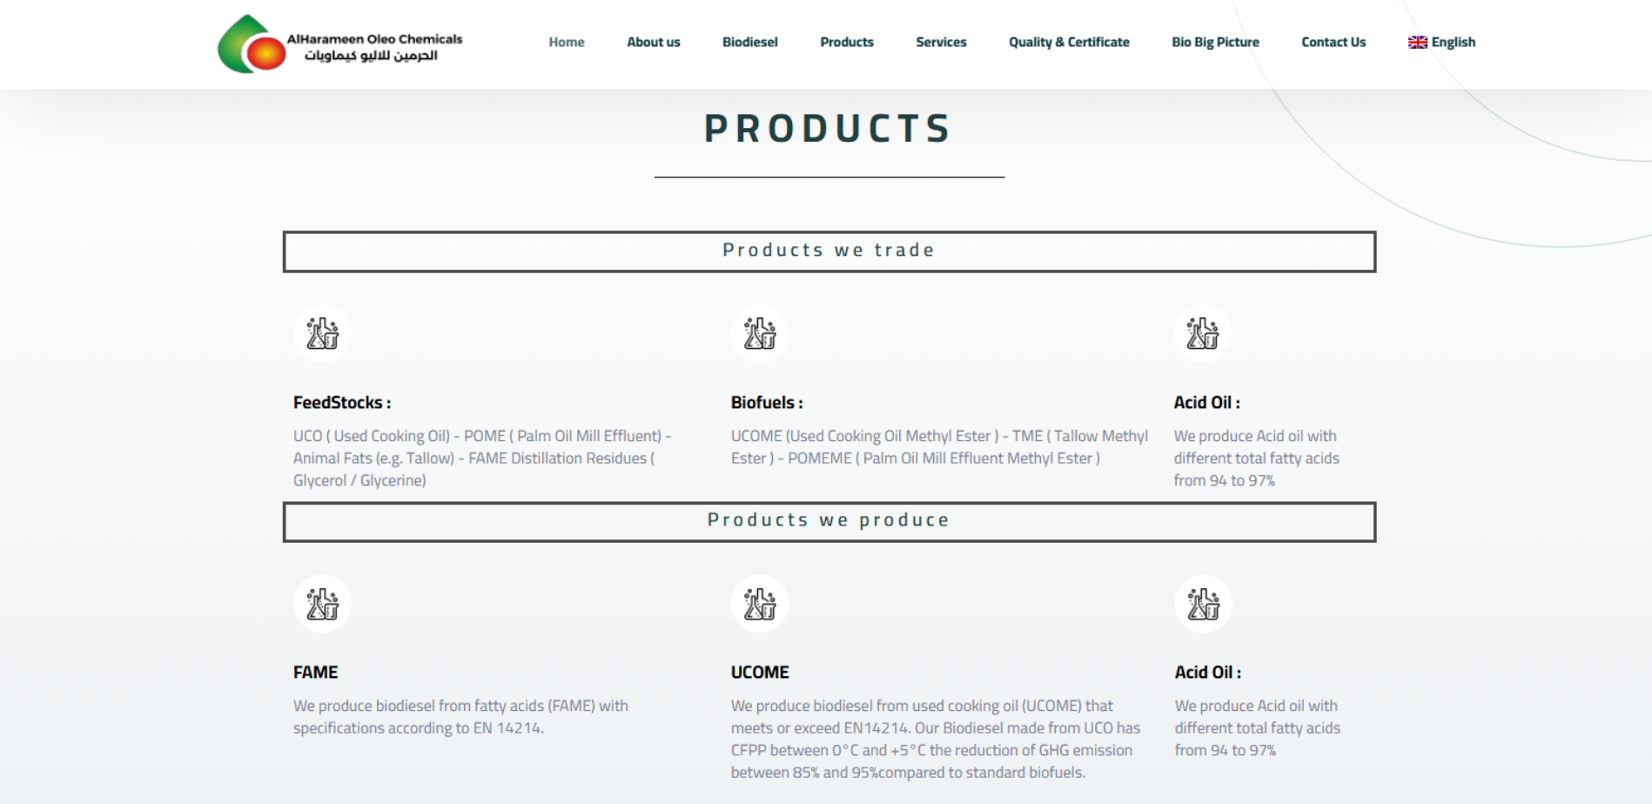Click the UK flag language icon
Viewport: 1652px width, 804px height.
[1417, 43]
